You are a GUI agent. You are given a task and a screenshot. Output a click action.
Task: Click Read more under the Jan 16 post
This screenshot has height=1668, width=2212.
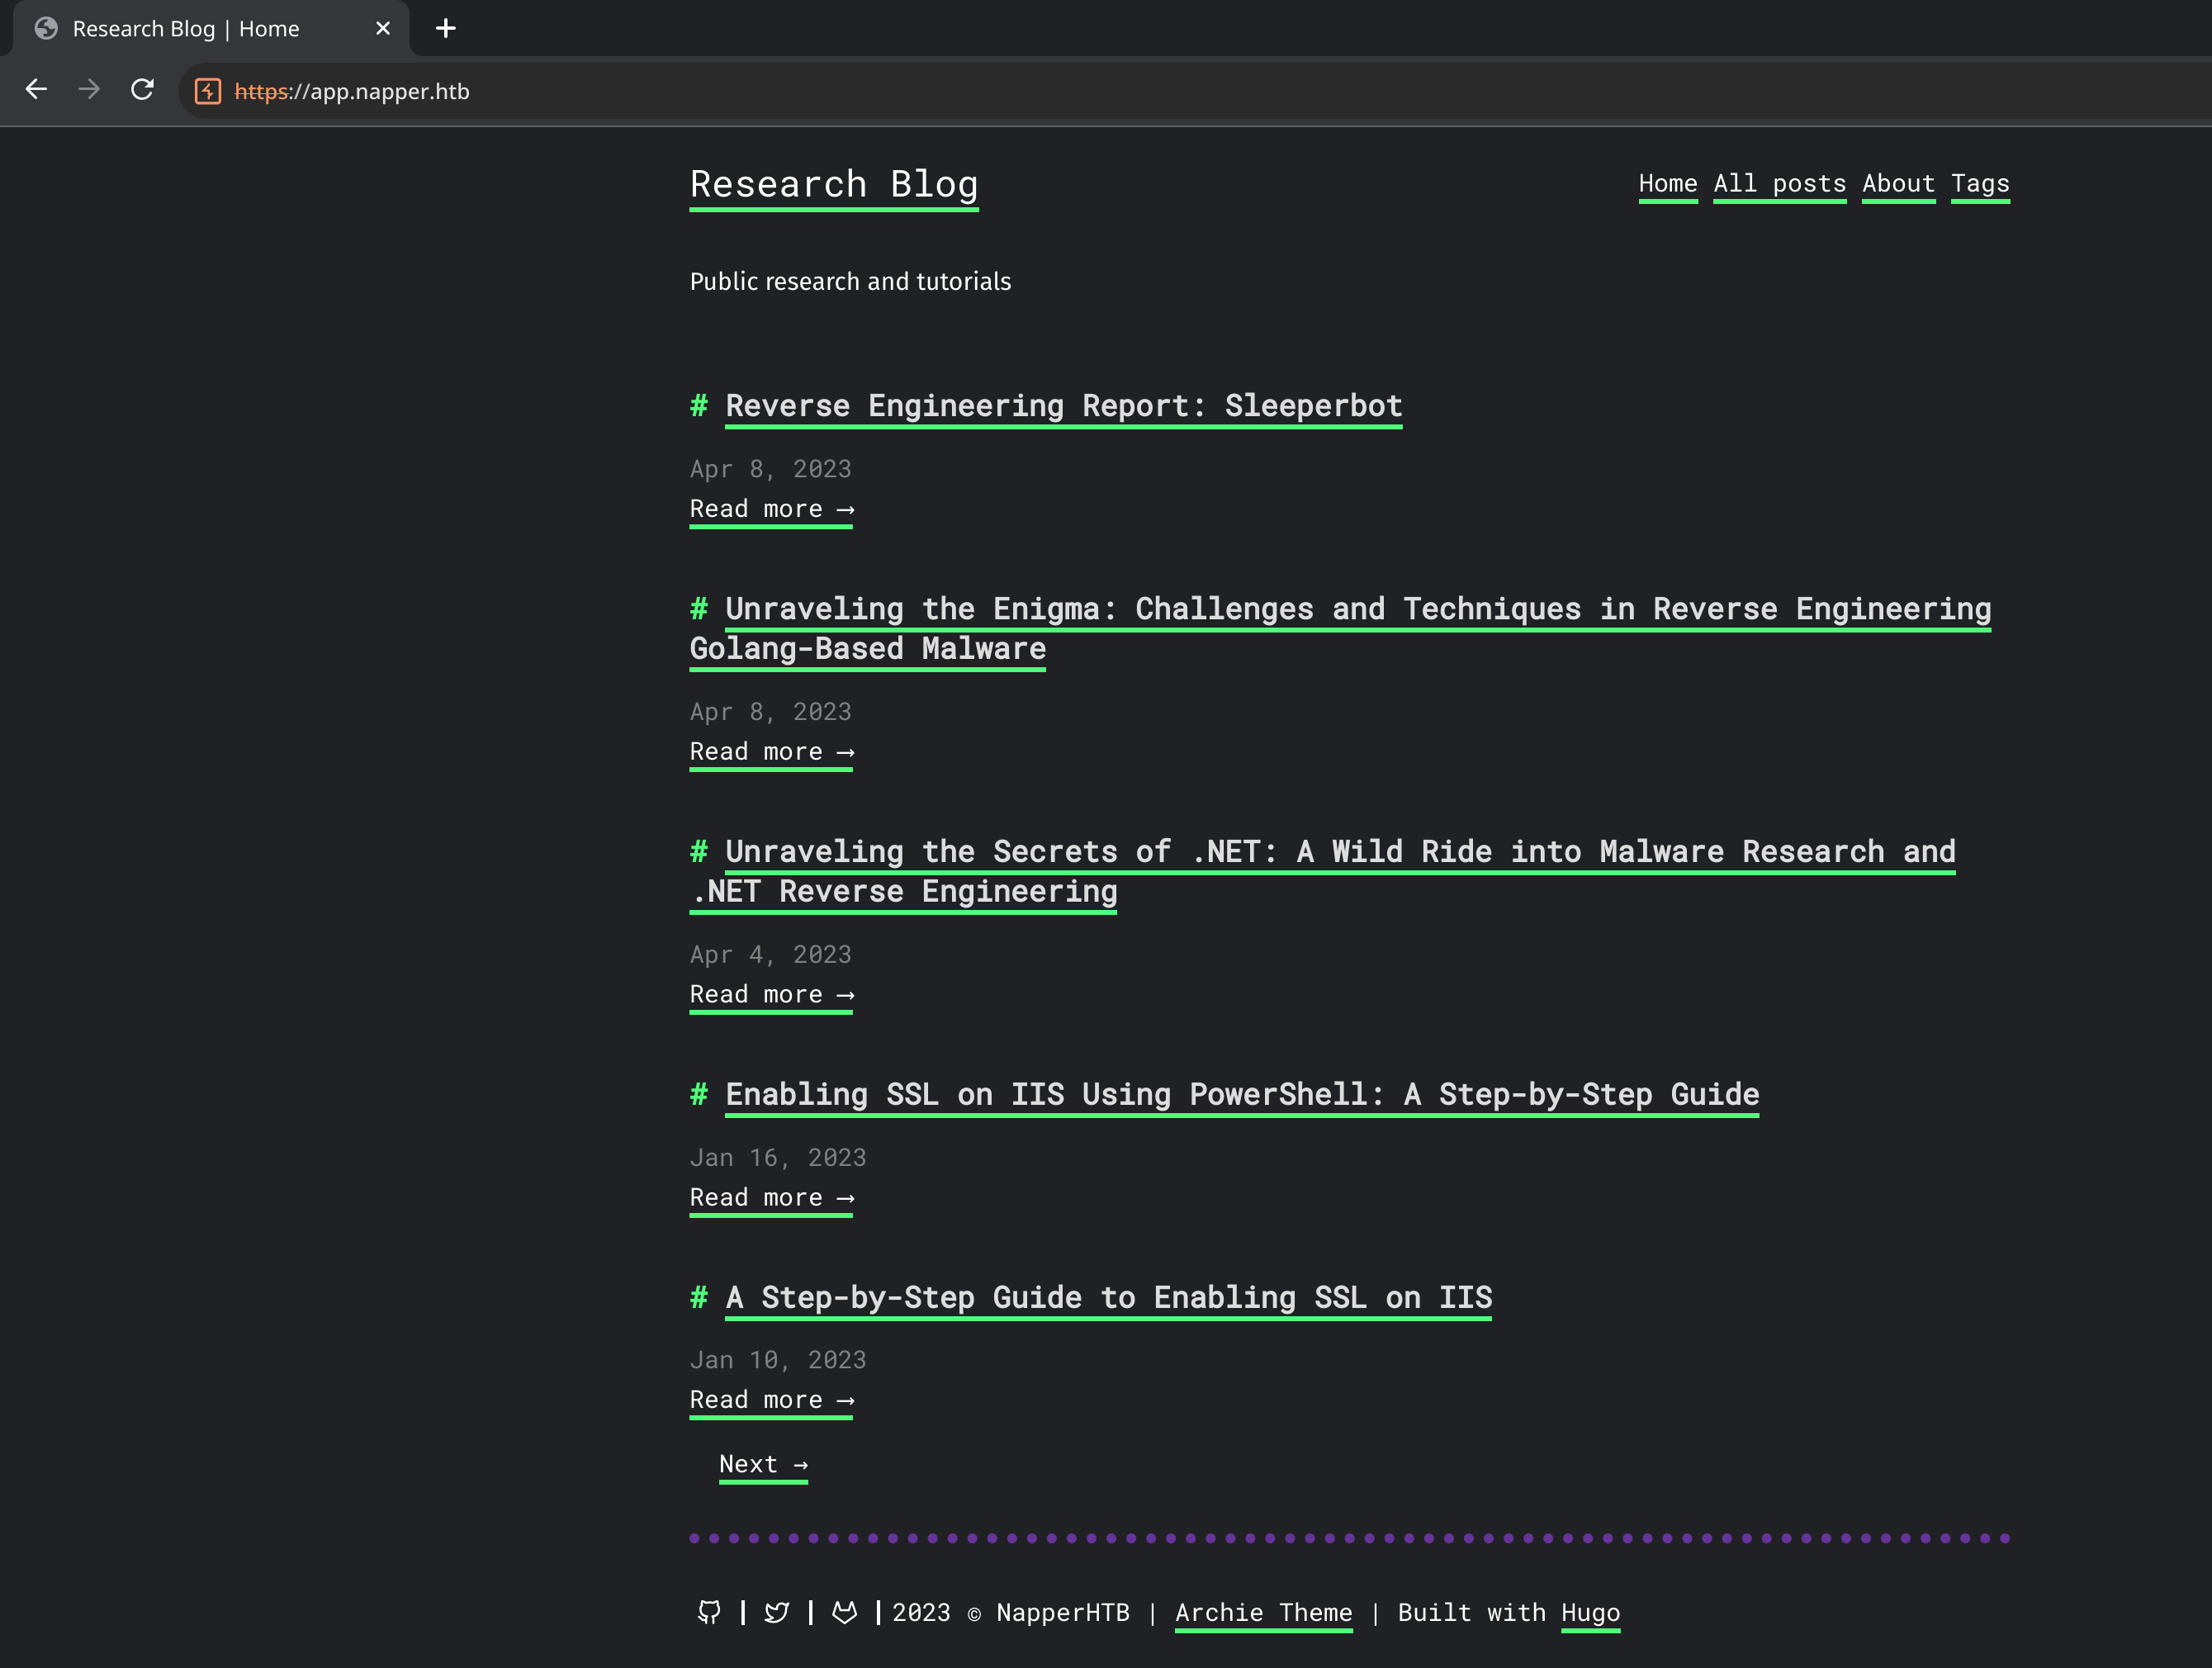click(x=771, y=1198)
